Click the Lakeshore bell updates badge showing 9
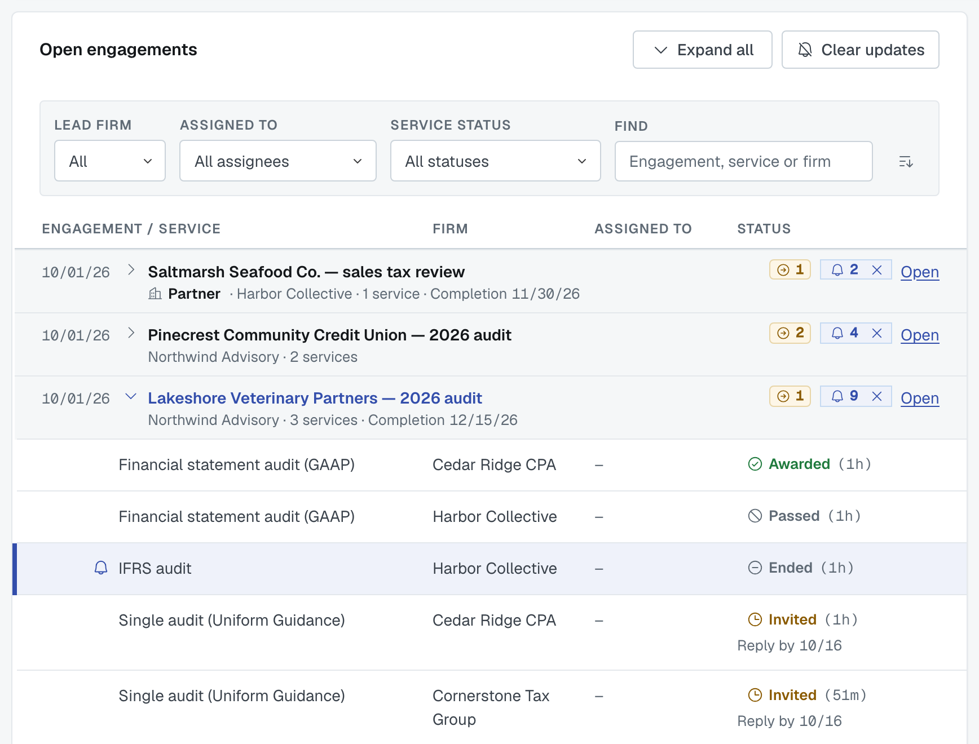Image resolution: width=979 pixels, height=744 pixels. tap(844, 396)
